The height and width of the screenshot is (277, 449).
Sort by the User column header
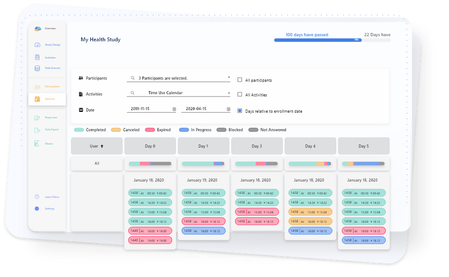97,146
